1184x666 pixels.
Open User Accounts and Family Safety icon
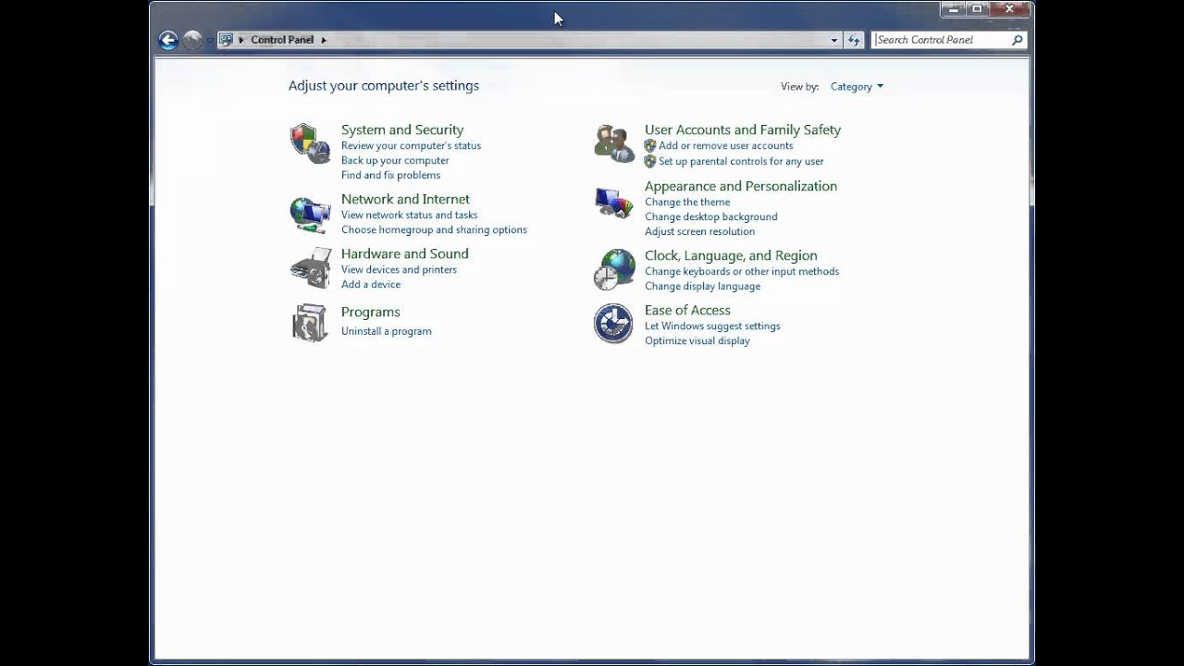tap(613, 143)
